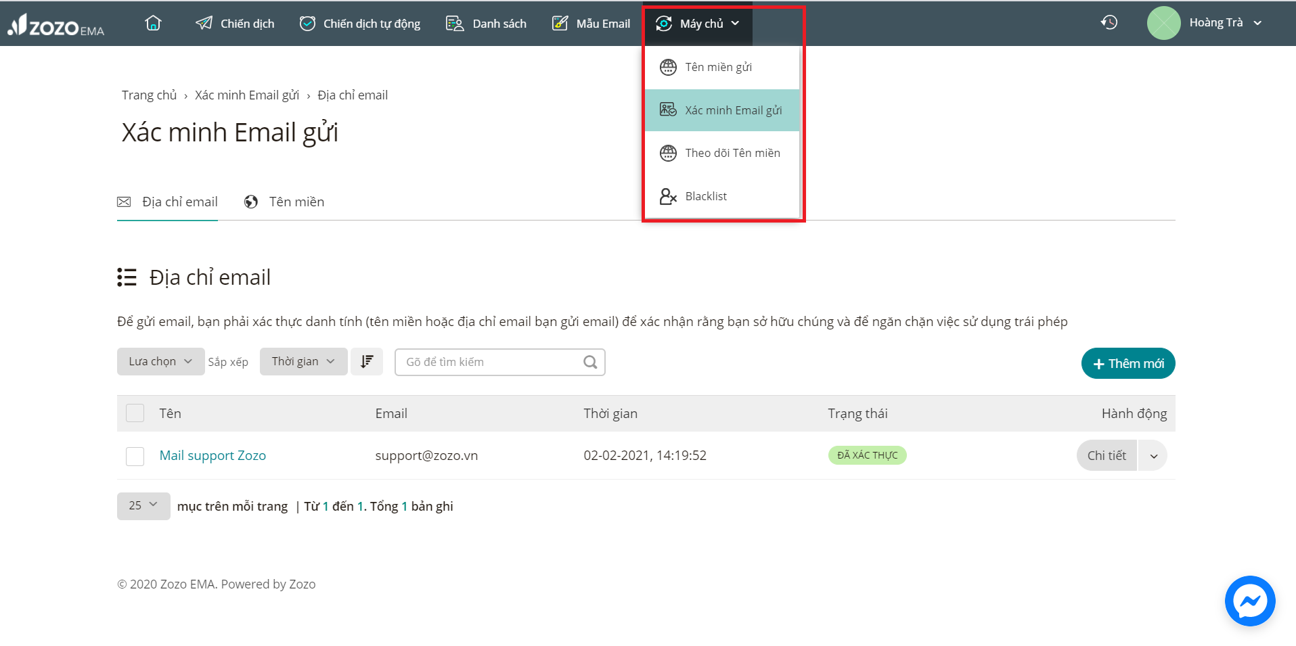This screenshot has height=646, width=1296.
Task: Click the search magnifier icon
Action: [590, 362]
